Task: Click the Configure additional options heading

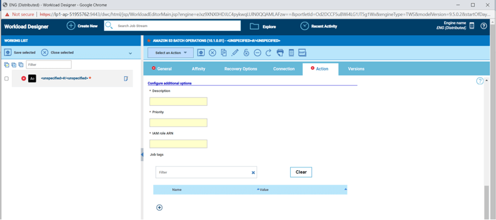Action: (x=170, y=83)
